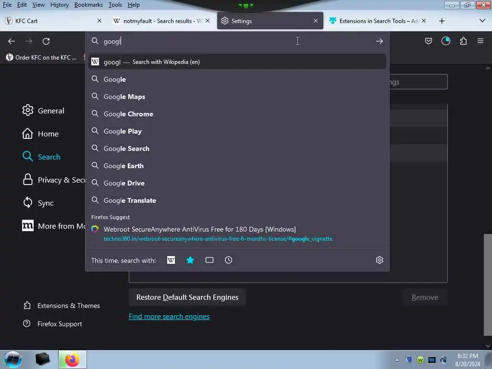
Task: Open the black box app in taskbar
Action: tap(43, 359)
